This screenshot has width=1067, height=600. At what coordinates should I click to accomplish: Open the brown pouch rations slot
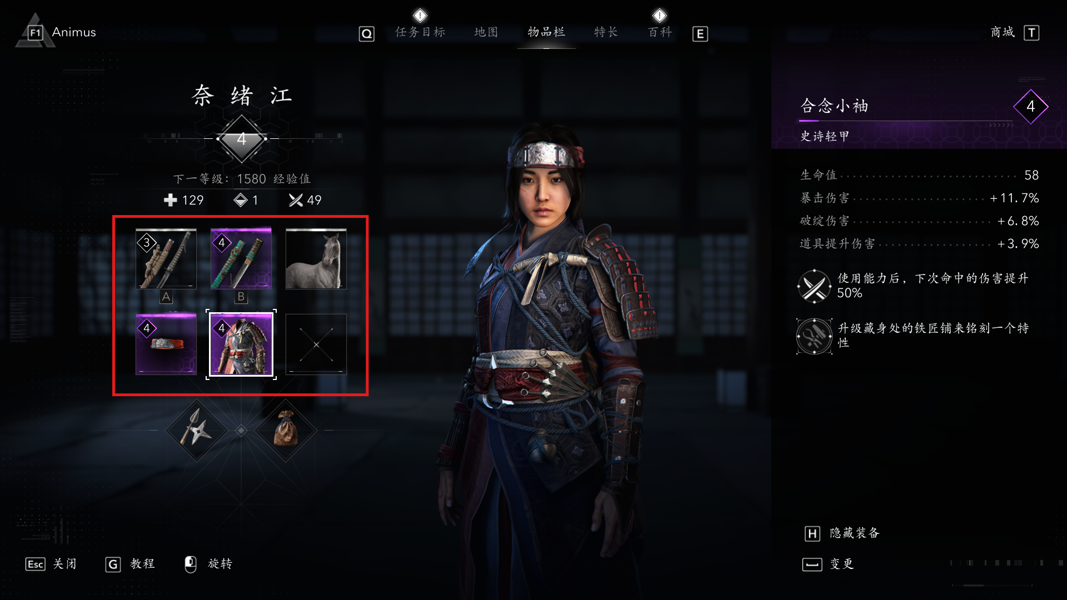286,431
